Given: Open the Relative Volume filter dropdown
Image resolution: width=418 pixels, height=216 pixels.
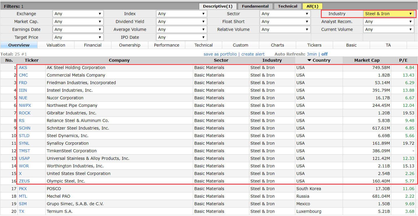Looking at the screenshot, I should (x=284, y=29).
